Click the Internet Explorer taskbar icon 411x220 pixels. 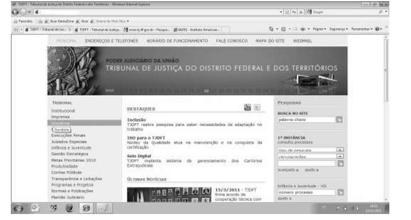(x=87, y=208)
